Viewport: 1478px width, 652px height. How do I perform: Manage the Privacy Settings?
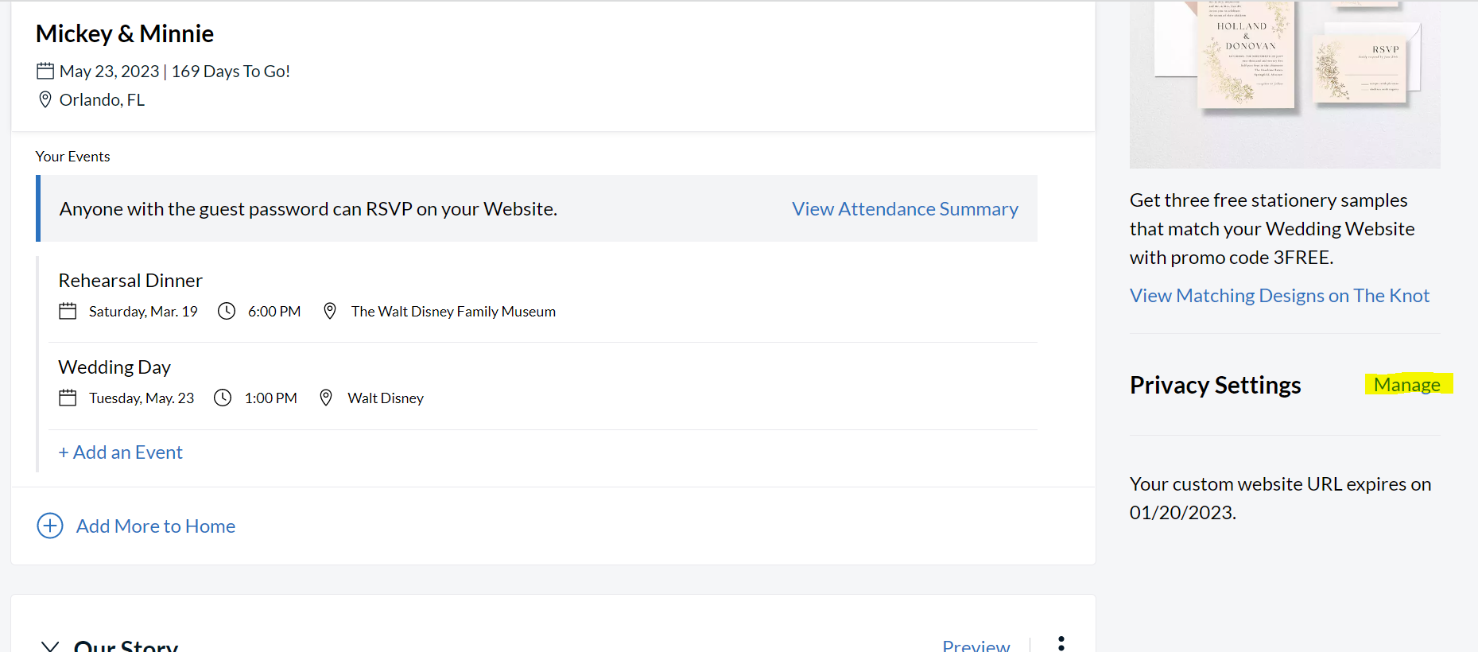coord(1406,385)
